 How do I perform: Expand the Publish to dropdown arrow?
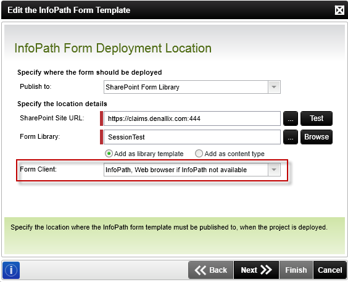274,87
